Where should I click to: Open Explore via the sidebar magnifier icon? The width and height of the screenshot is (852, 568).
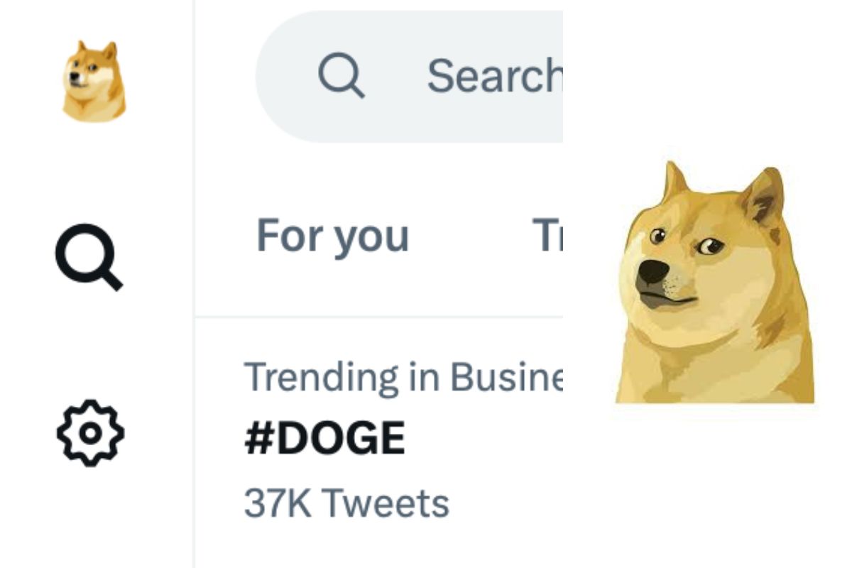89,256
